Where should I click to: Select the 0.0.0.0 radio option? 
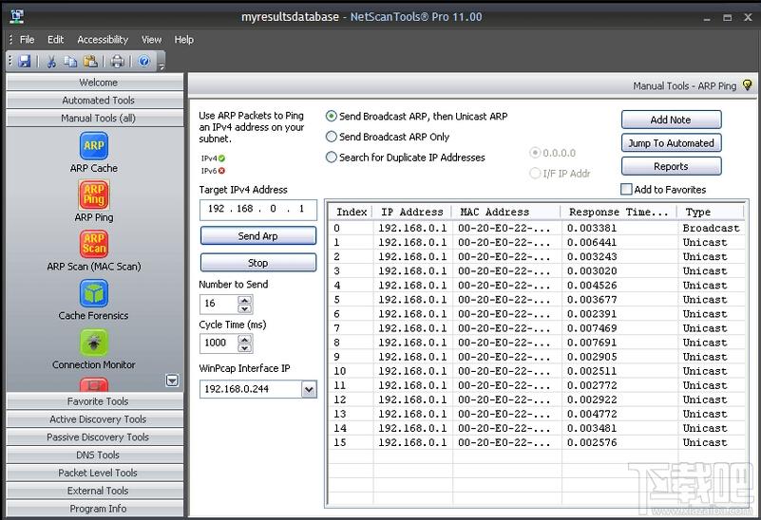click(x=535, y=153)
